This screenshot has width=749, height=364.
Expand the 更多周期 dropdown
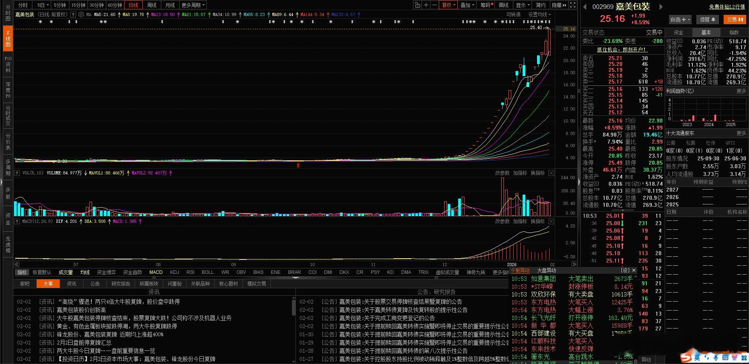point(193,5)
